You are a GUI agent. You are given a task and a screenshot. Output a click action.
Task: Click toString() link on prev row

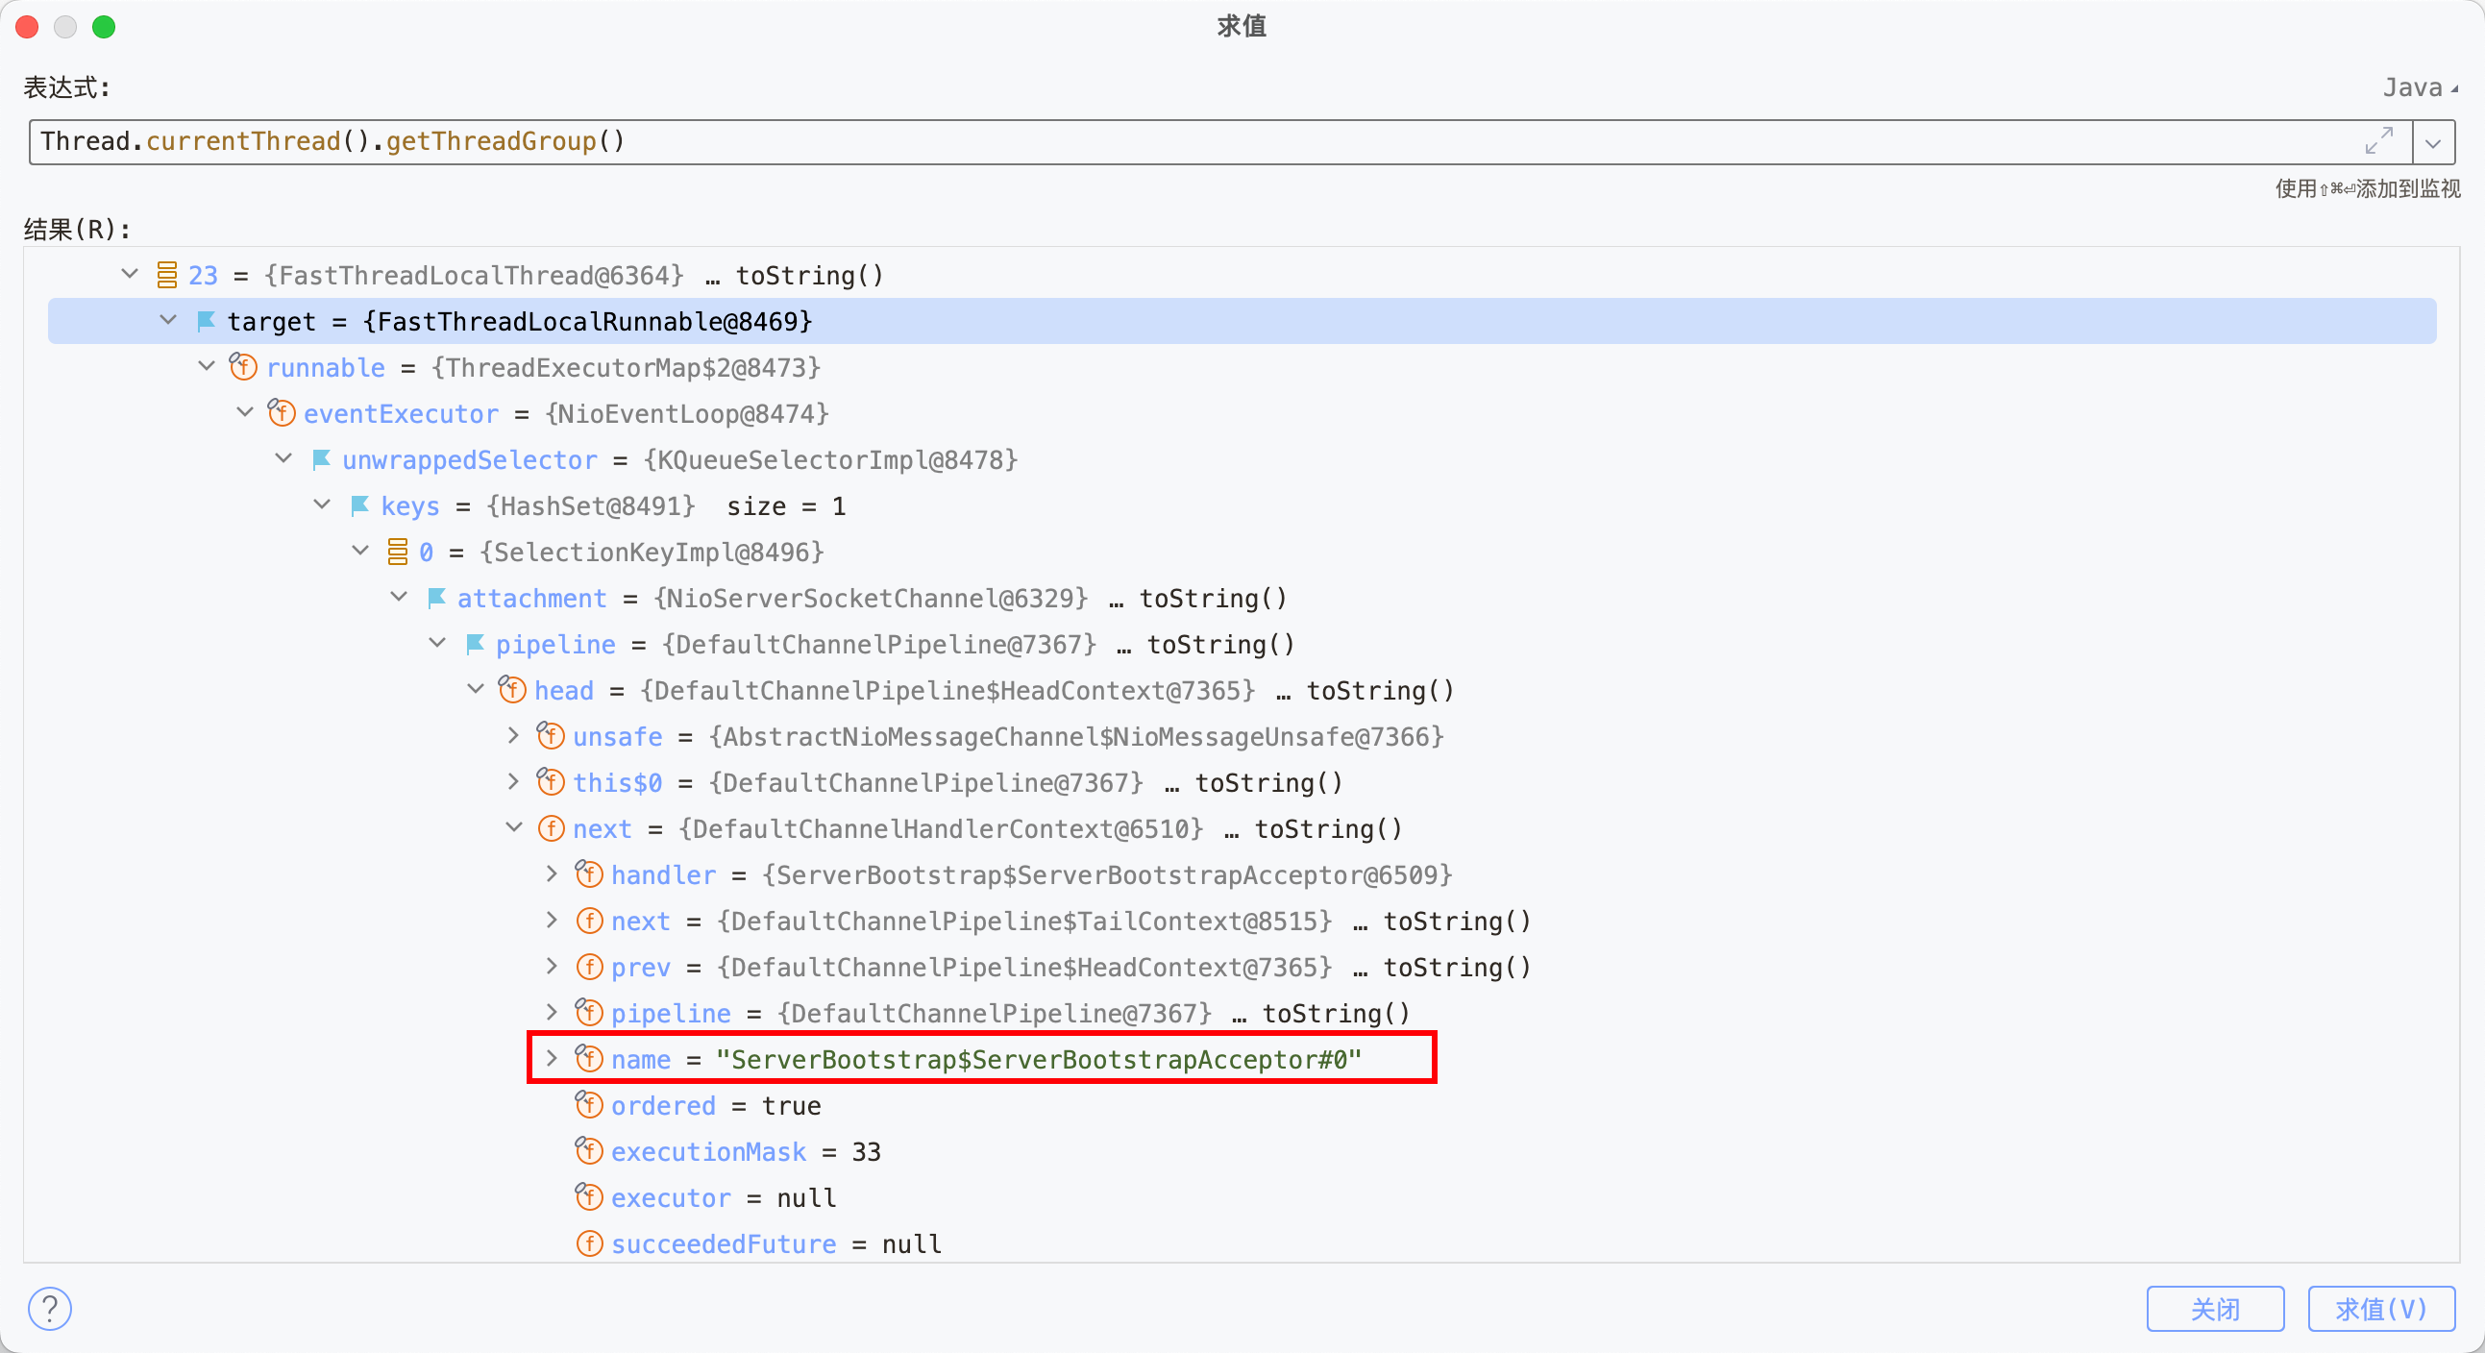point(1457,968)
